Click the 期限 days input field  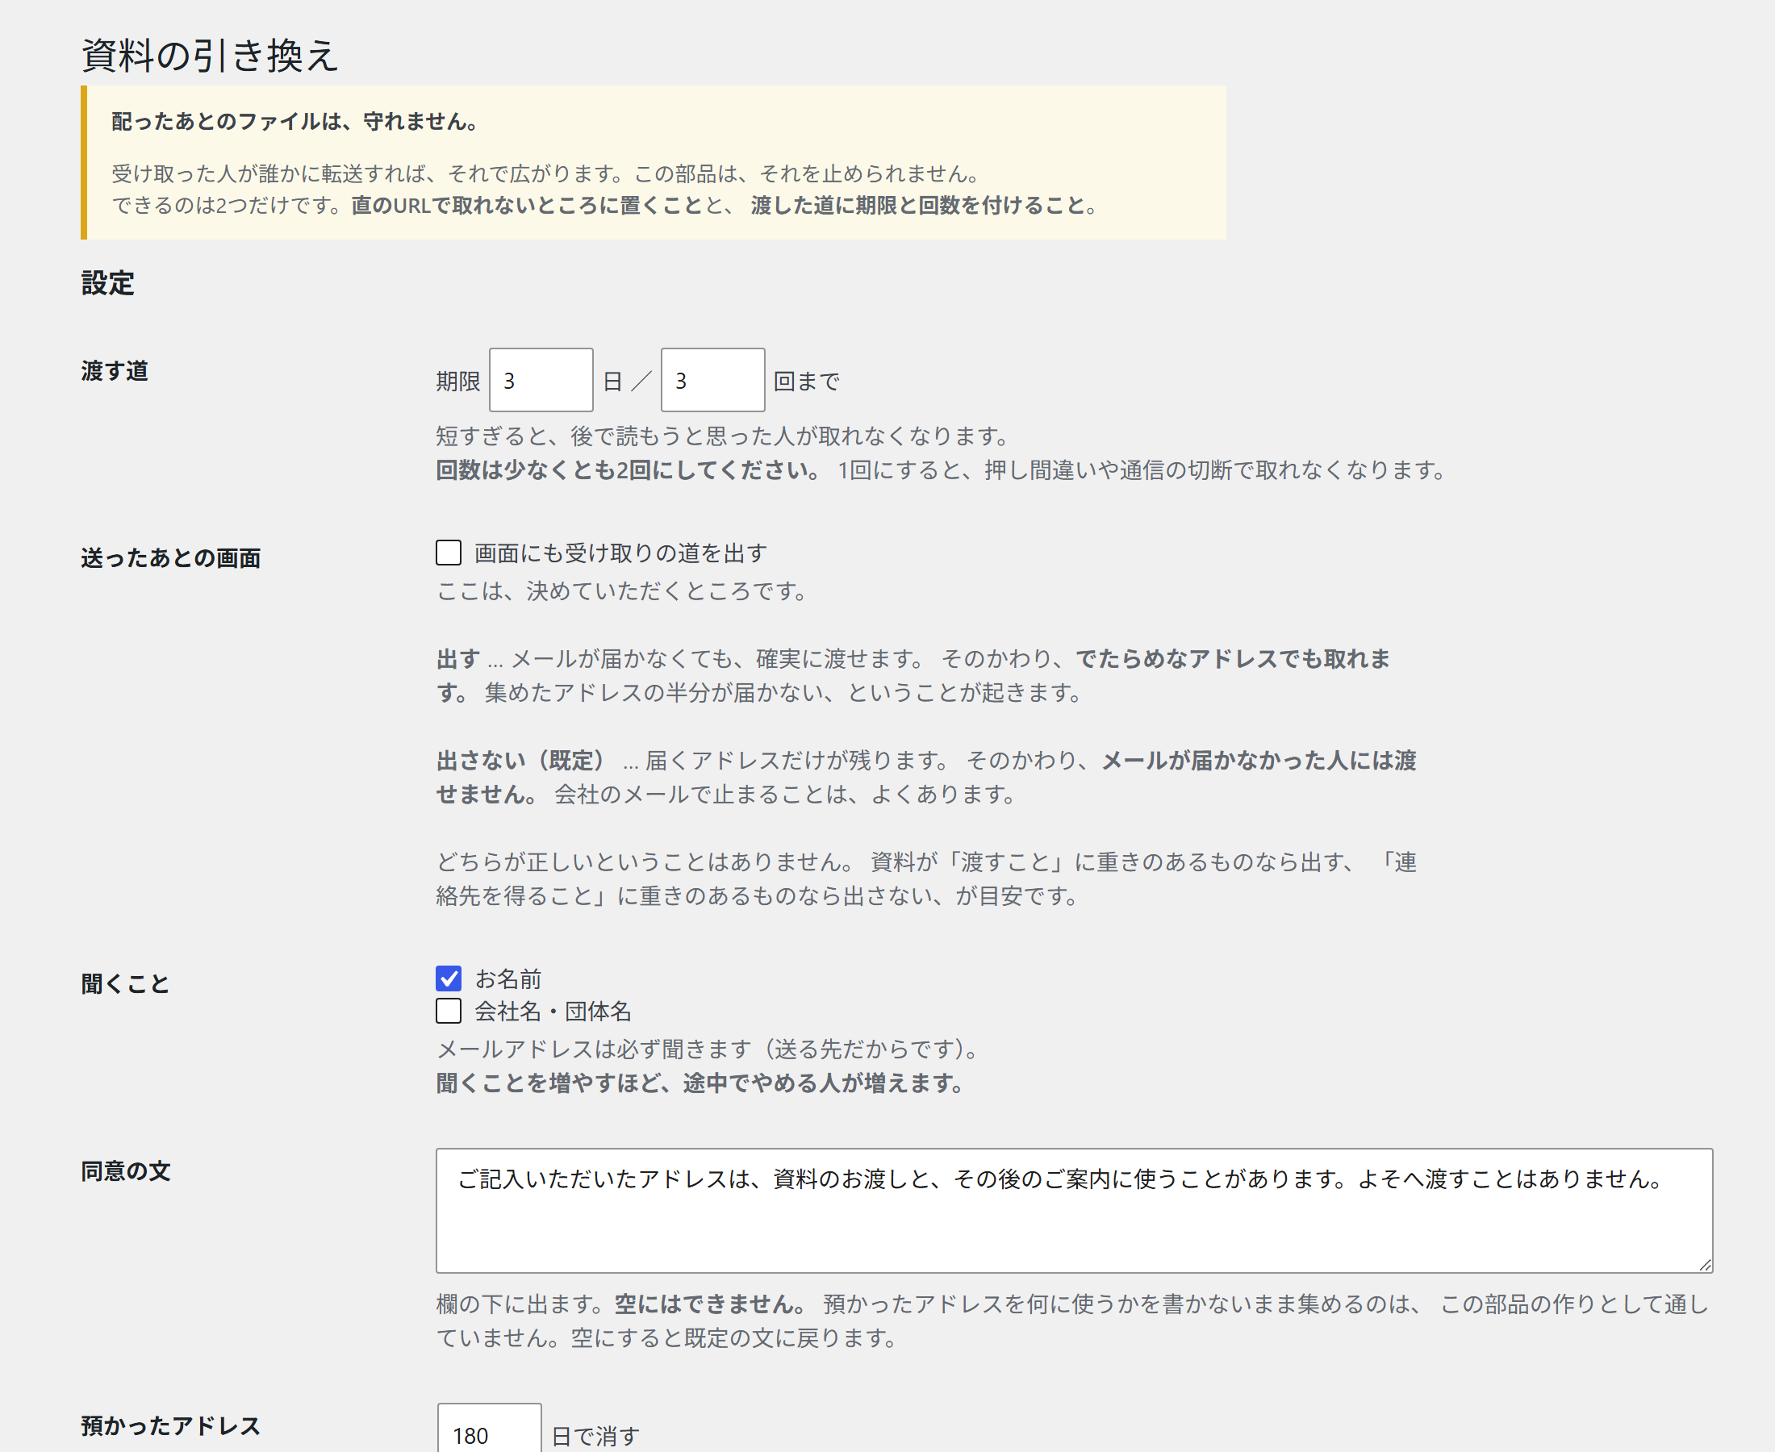coord(541,381)
